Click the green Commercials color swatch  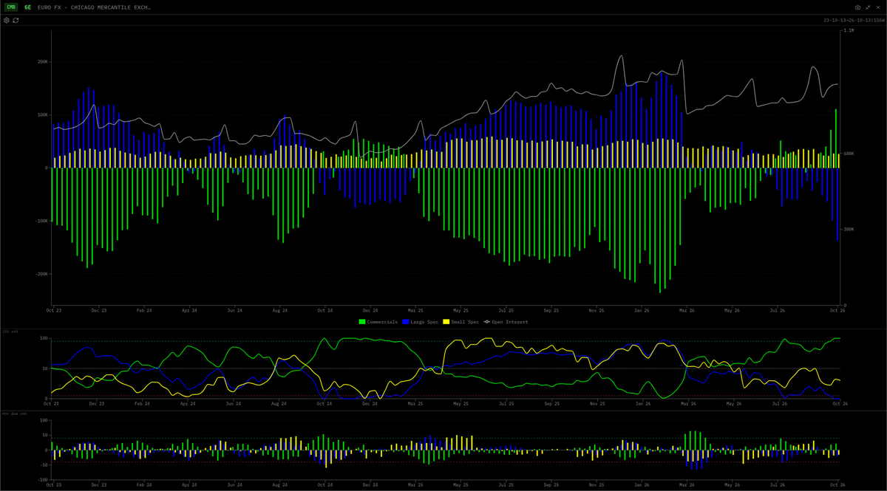361,322
